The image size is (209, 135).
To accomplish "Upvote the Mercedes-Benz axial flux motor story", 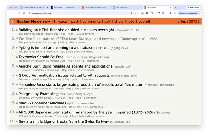I will pyautogui.click(x=17, y=84).
